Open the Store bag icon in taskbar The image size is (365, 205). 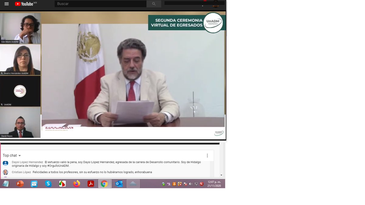[34, 184]
